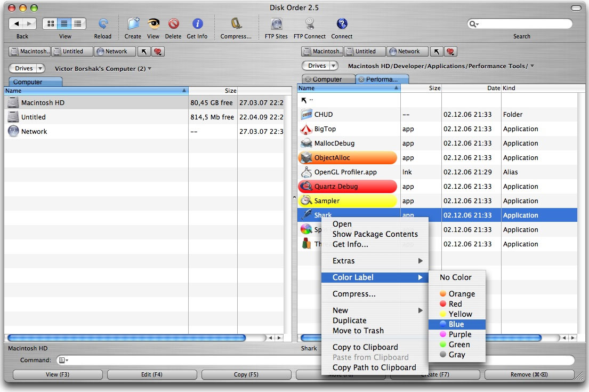Viewport: 589px width, 392px height.
Task: Open the command history dropdown icon
Action: (63, 360)
